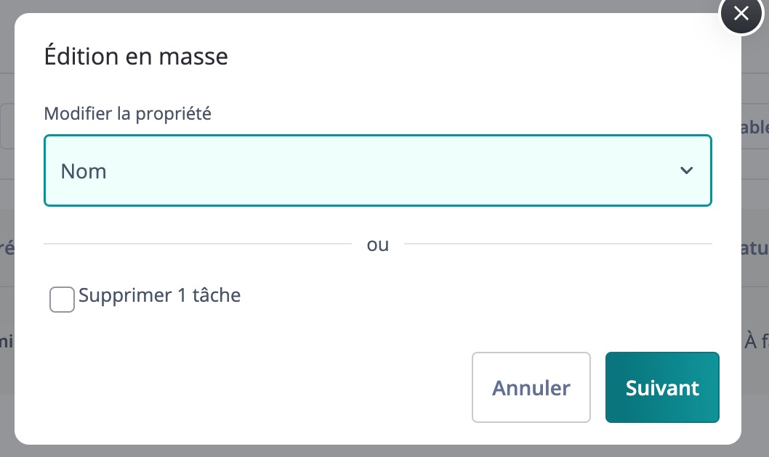Image resolution: width=769 pixels, height=457 pixels.
Task: Click the 'ou' separator text
Action: (378, 244)
